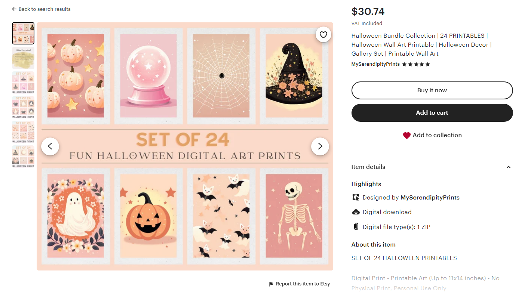The width and height of the screenshot is (531, 300).
Task: Unfavorite the listing via the heart button
Action: tap(323, 34)
